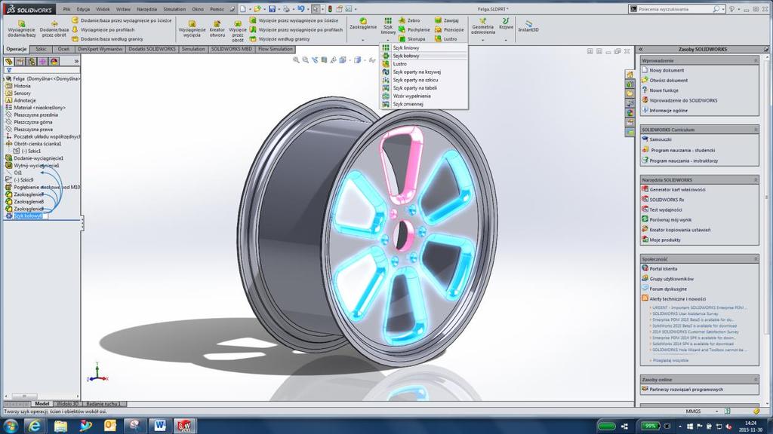Expand the feature manager tabs chevron

[76, 62]
